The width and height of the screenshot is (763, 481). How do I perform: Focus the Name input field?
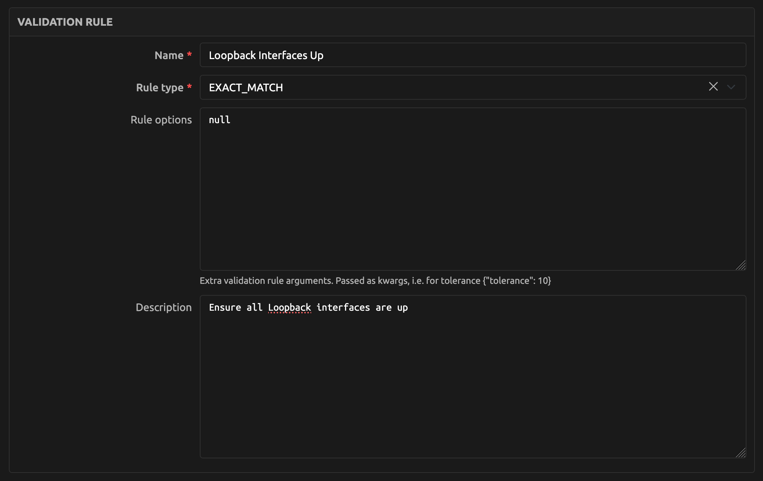click(x=473, y=55)
